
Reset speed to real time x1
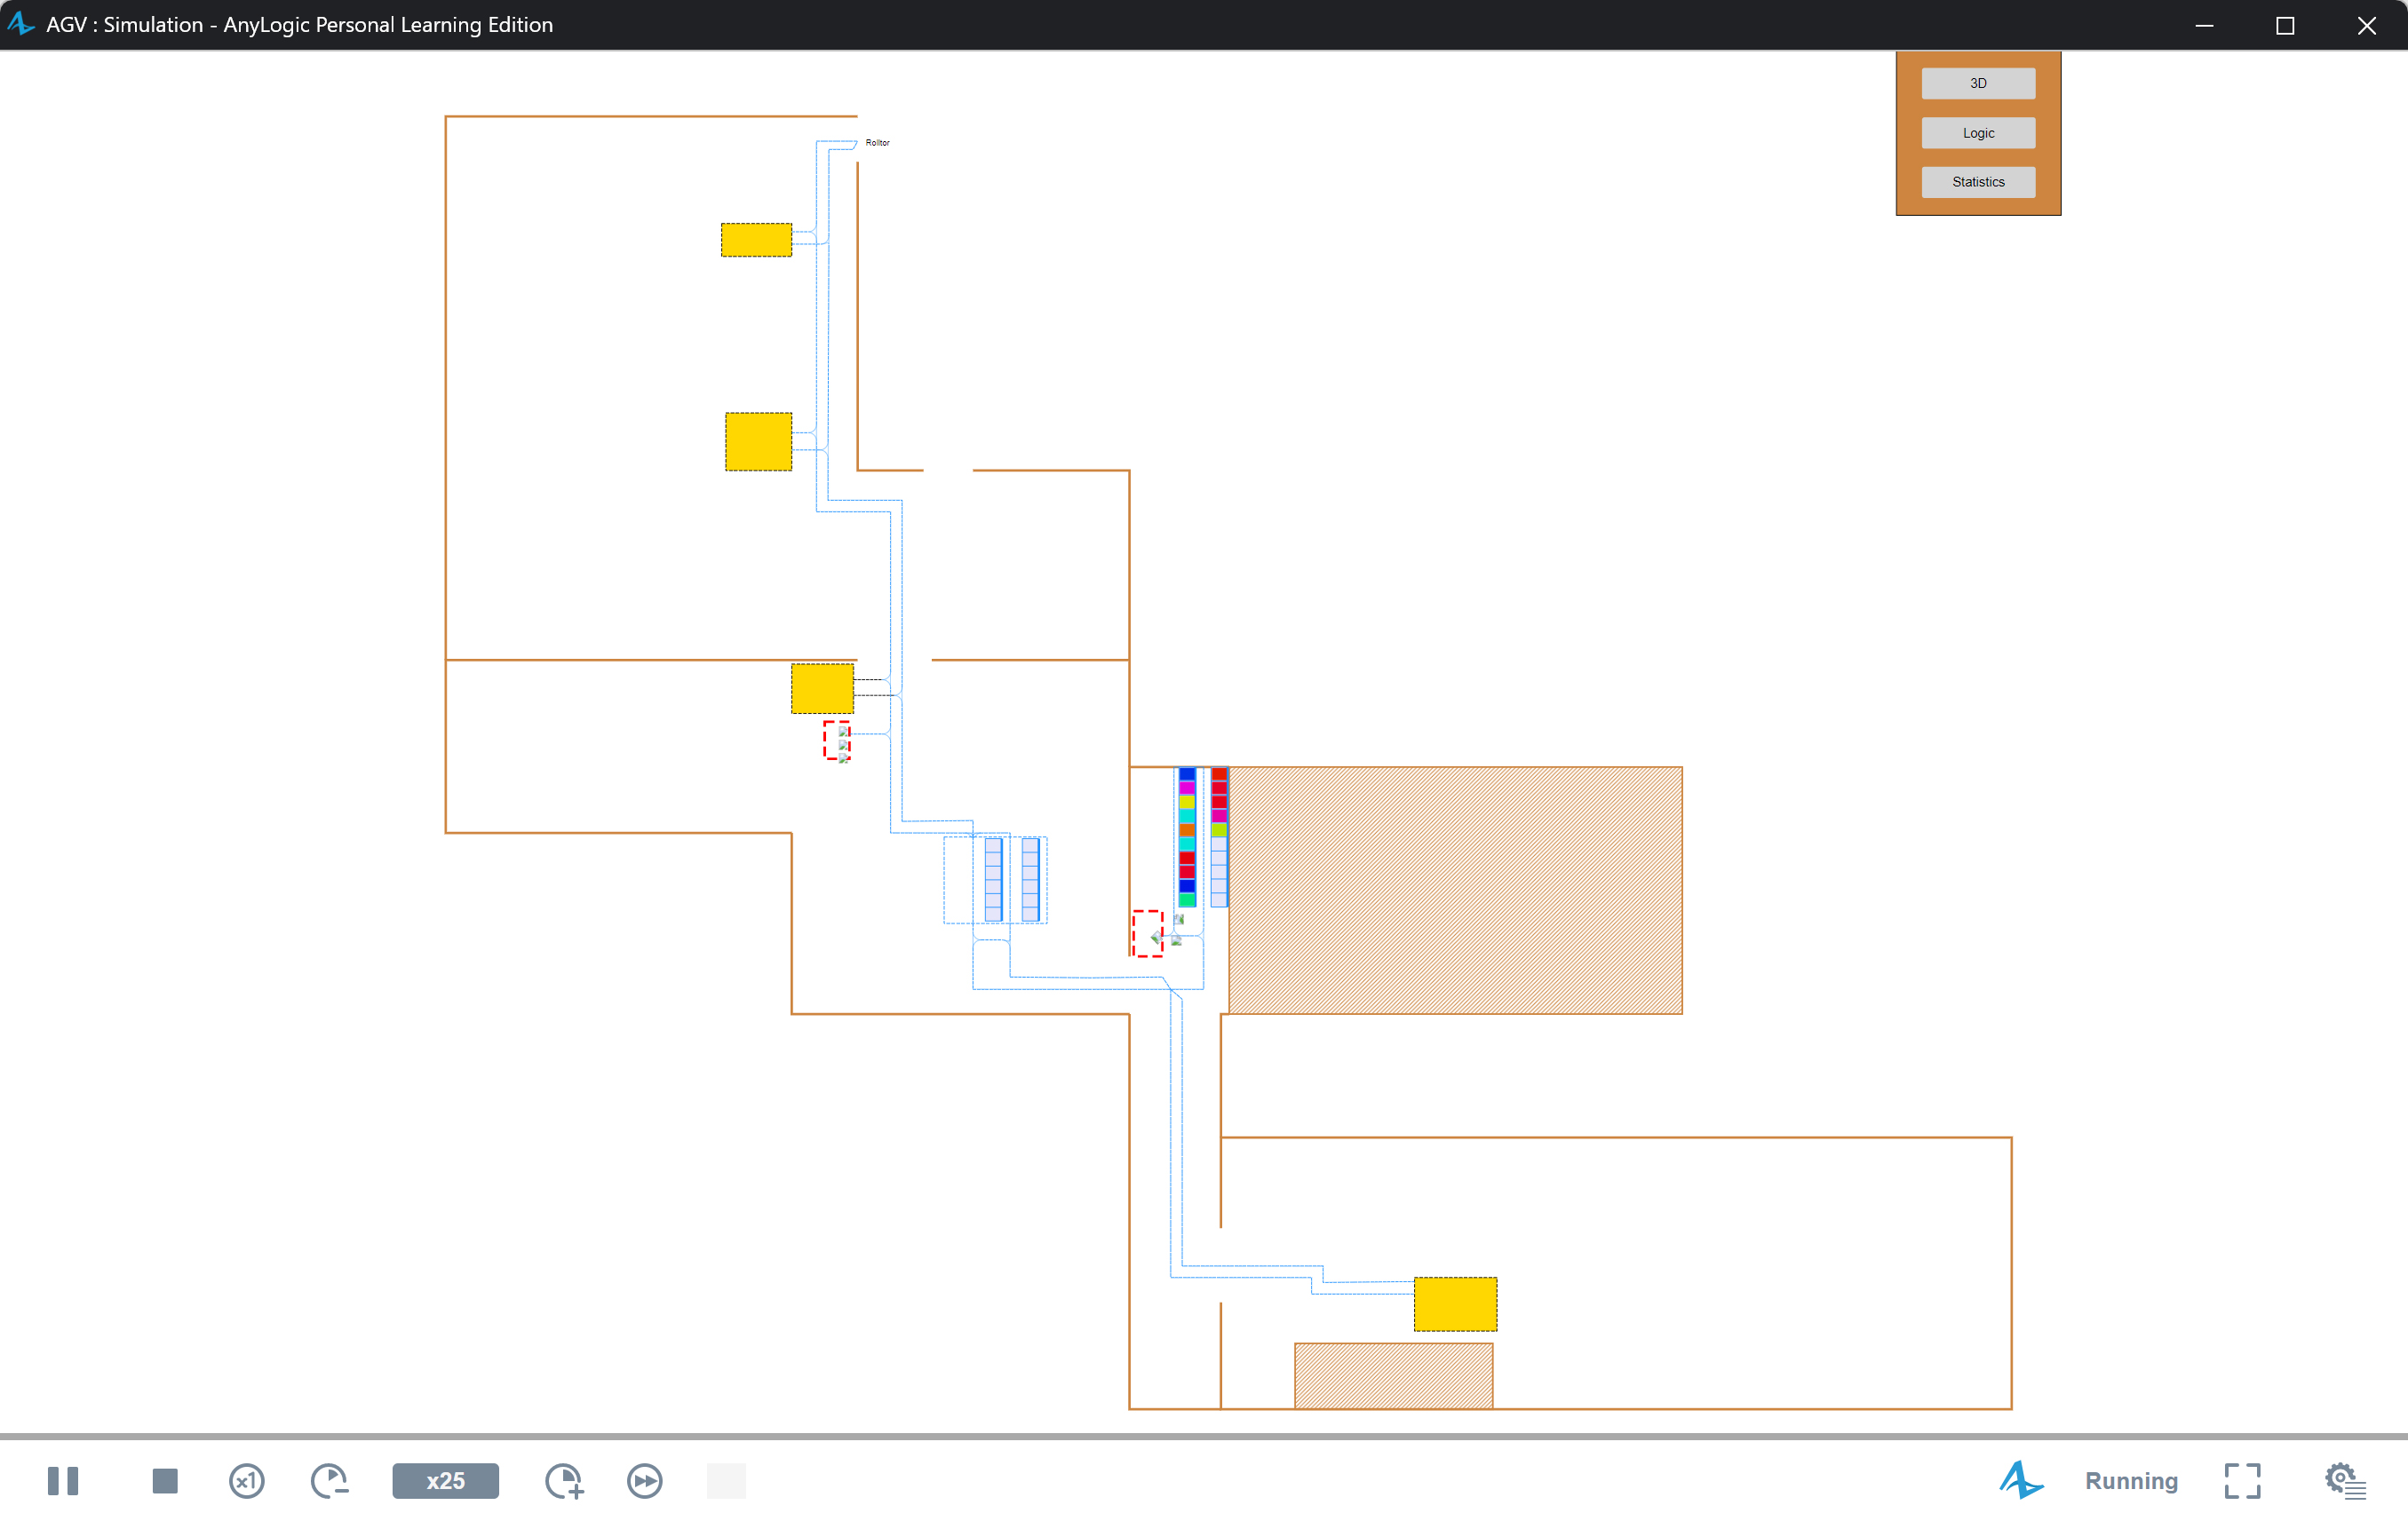coord(246,1480)
